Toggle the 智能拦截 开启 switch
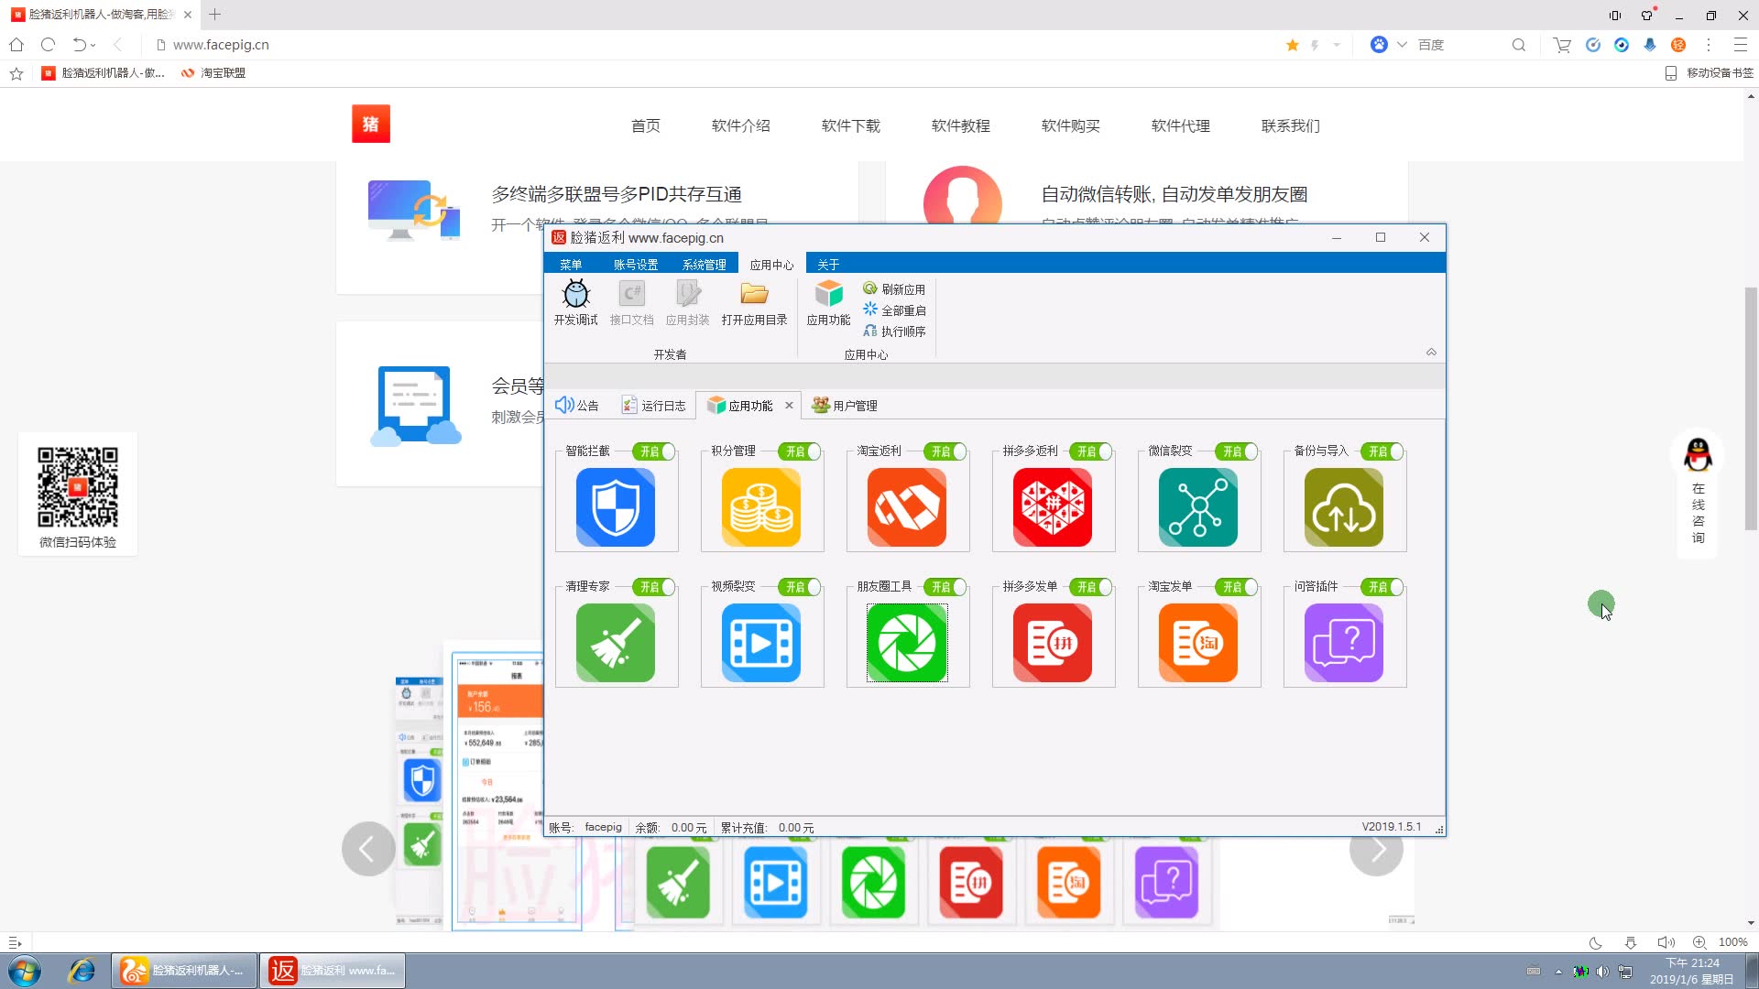This screenshot has height=989, width=1759. (654, 451)
